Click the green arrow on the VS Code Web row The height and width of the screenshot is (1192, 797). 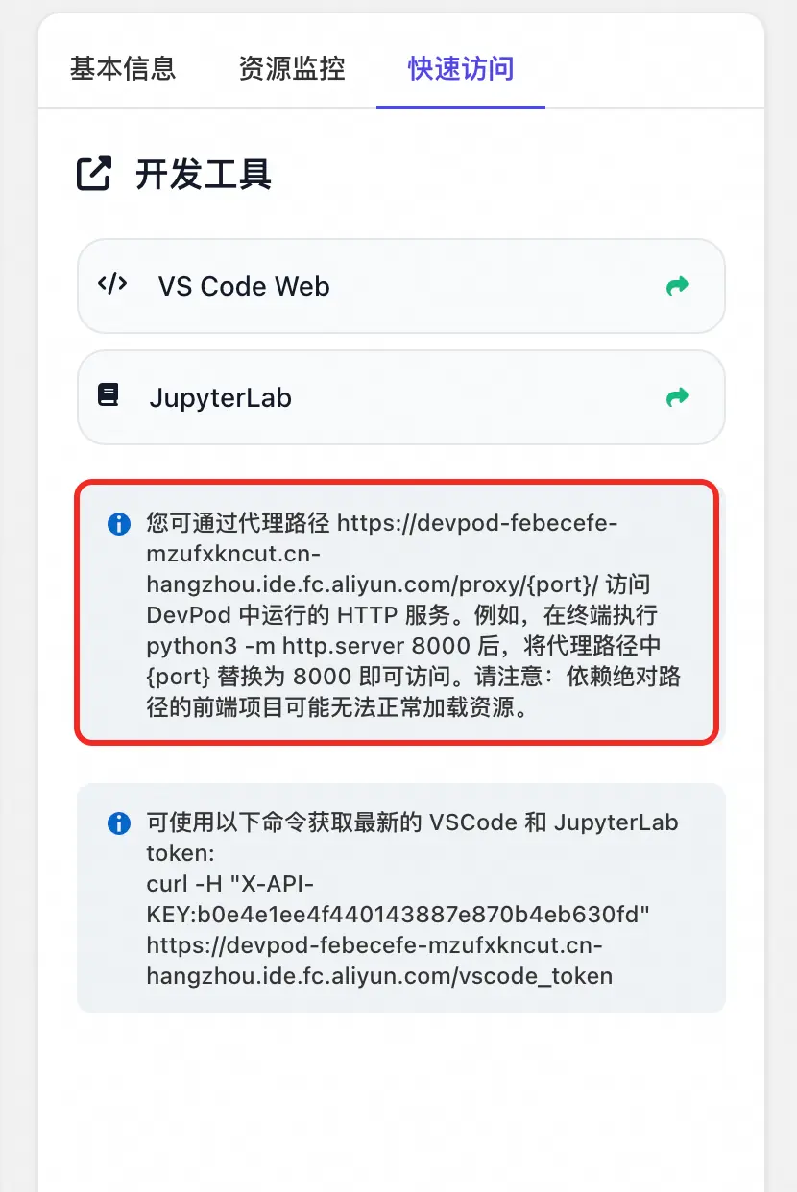(x=678, y=285)
